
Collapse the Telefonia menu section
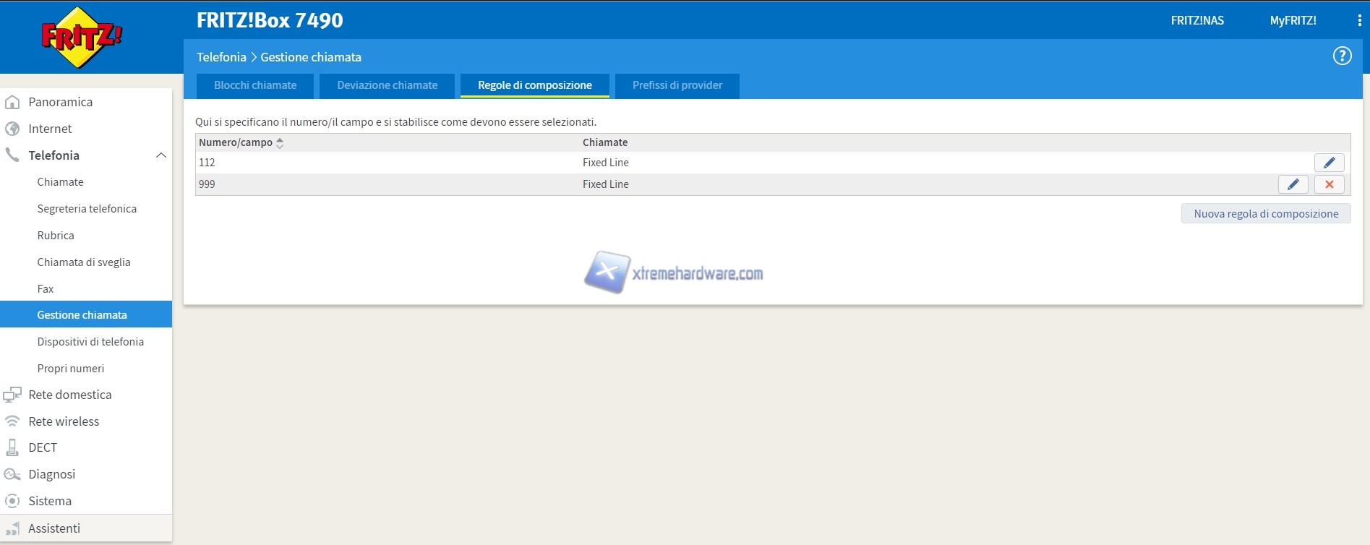point(160,155)
